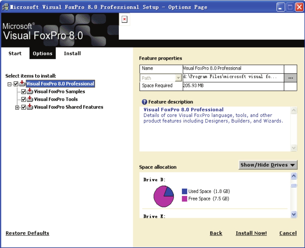Click the feature description scroll up arrow

pos(294,110)
